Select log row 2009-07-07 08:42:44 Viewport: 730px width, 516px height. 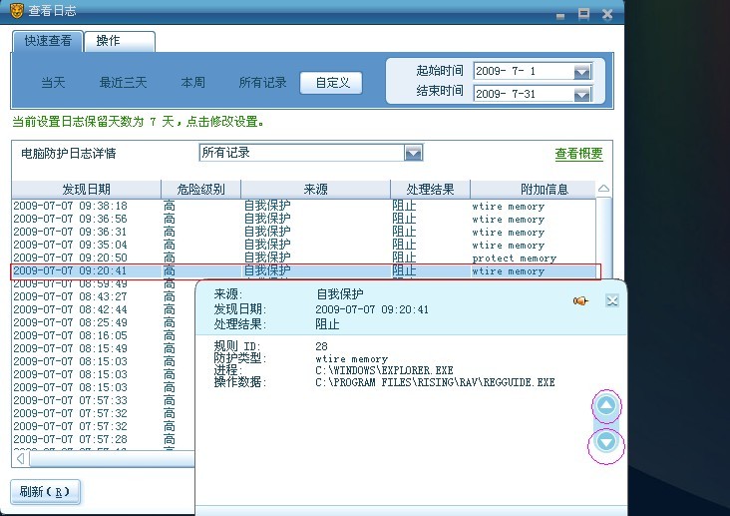(x=104, y=310)
